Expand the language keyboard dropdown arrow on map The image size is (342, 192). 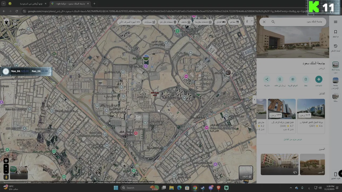pyautogui.click(x=252, y=21)
